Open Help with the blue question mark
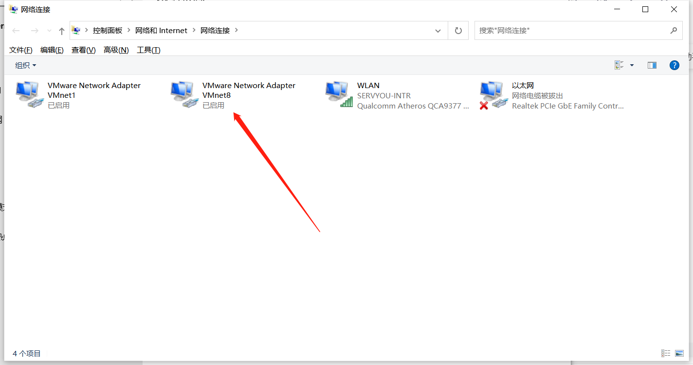Viewport: 693px width, 365px height. 674,65
